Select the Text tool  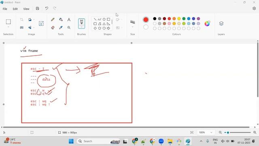click(x=69, y=19)
